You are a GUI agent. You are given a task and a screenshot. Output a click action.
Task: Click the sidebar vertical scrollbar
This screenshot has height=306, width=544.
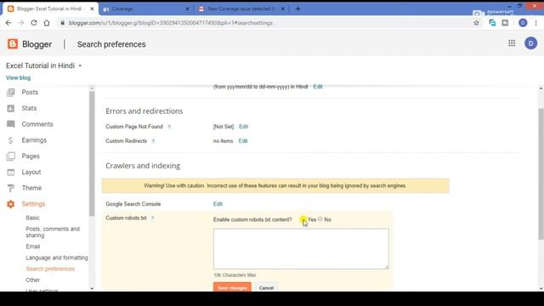(92, 153)
